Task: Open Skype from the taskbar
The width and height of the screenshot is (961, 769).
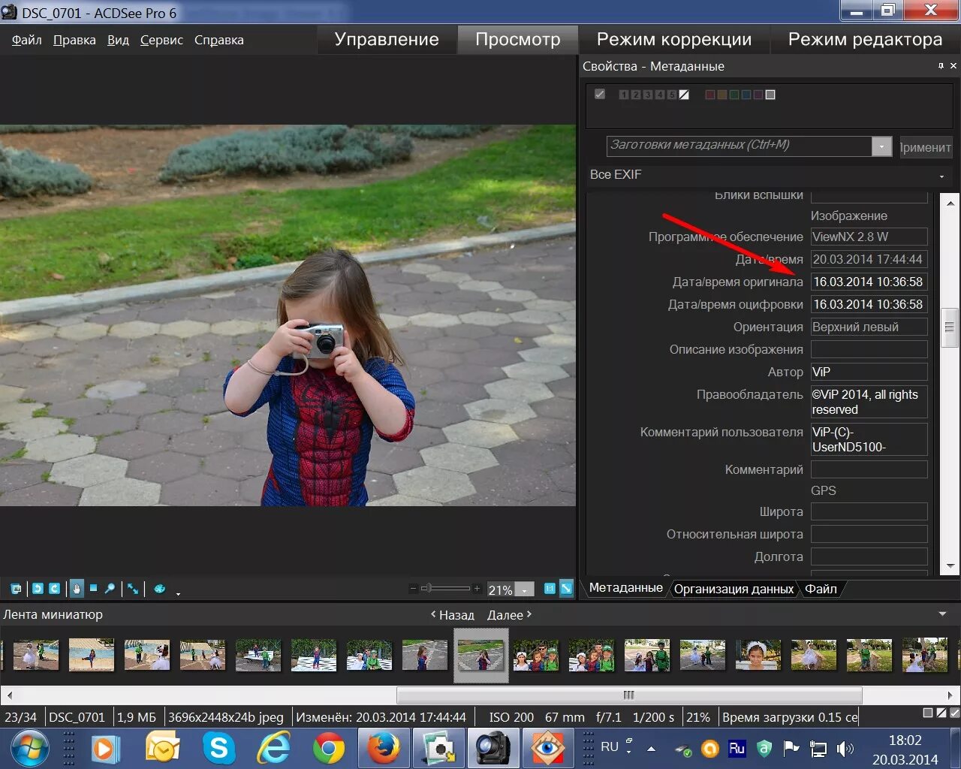Action: 218,748
